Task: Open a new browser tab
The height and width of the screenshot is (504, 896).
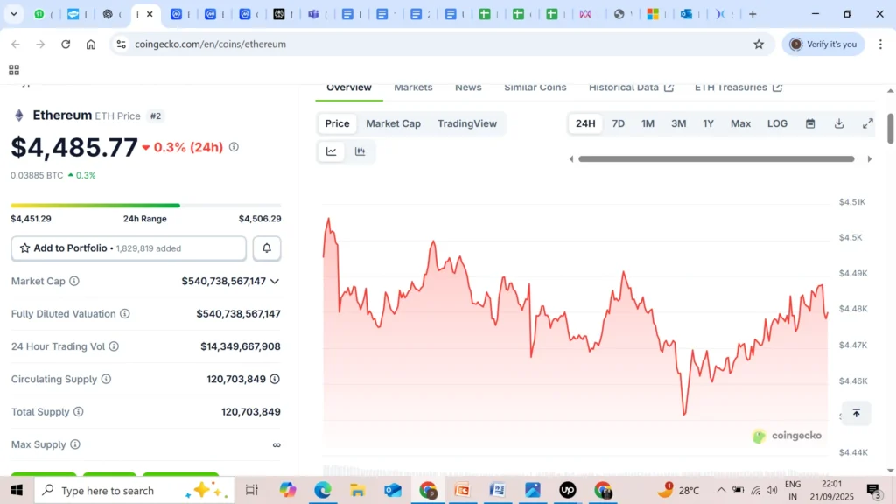Action: point(752,14)
